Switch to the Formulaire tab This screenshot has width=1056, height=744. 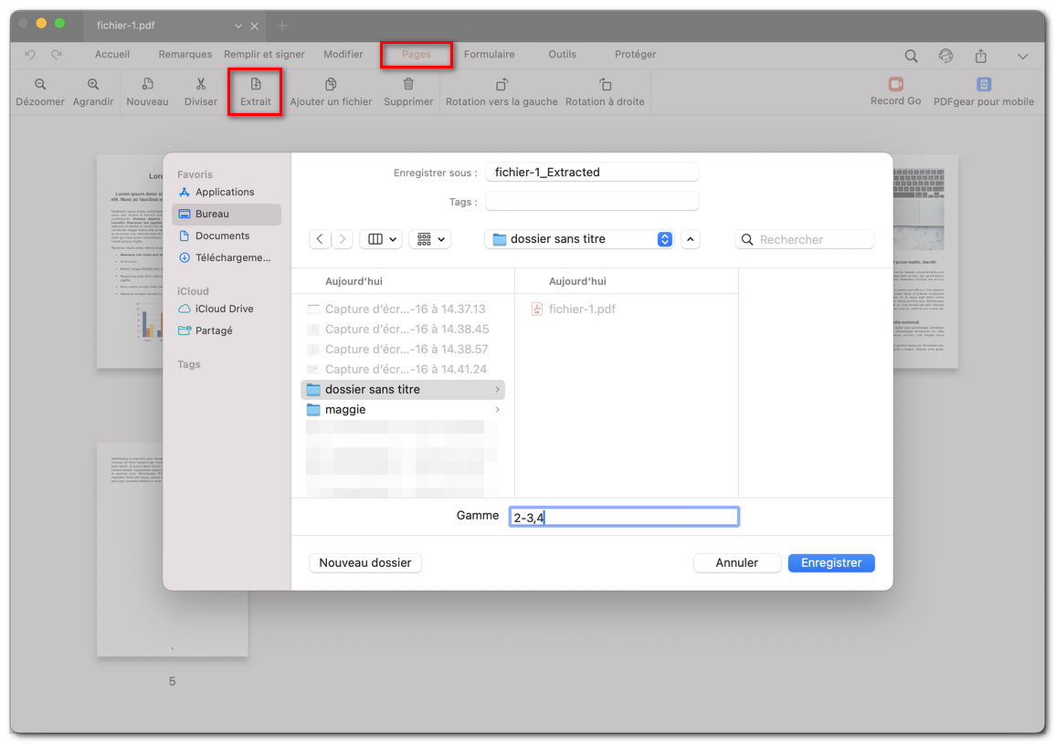tap(489, 54)
